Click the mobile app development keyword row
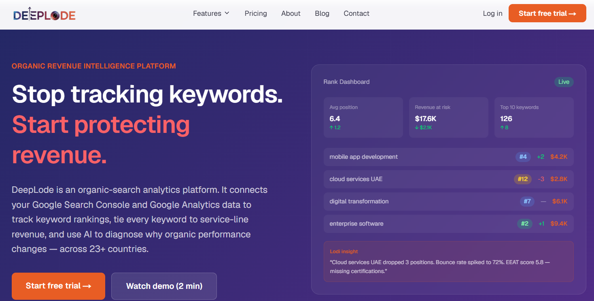594x301 pixels. 448,157
